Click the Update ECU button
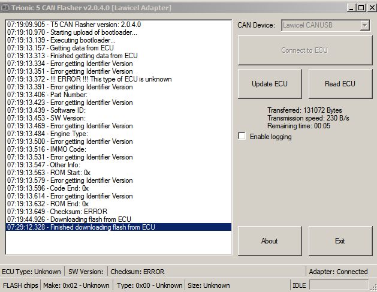This screenshot has height=292, width=377. [x=270, y=84]
